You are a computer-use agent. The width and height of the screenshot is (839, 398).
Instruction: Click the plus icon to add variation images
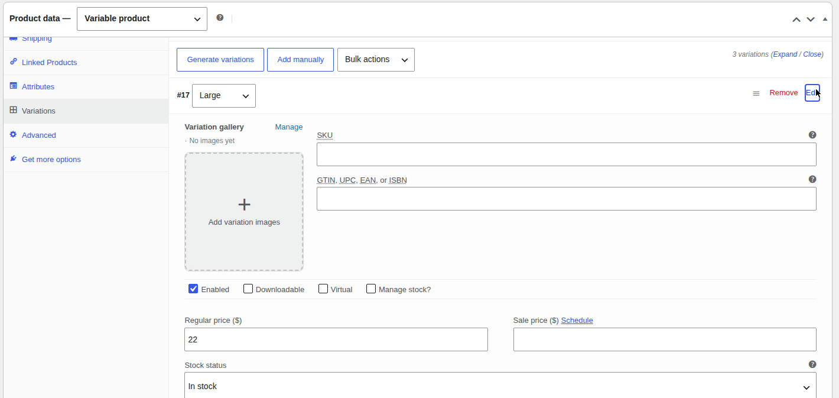244,205
